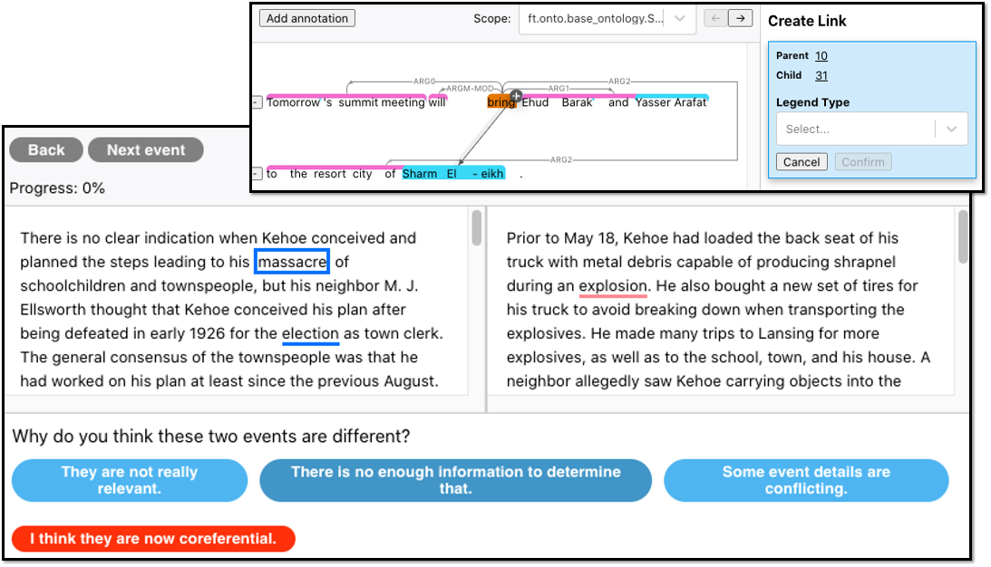Click the word 'will' annotation
The image size is (991, 567).
(437, 102)
